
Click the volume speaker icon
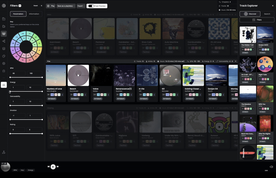coord(271,167)
